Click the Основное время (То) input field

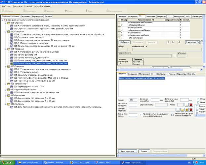155,100
